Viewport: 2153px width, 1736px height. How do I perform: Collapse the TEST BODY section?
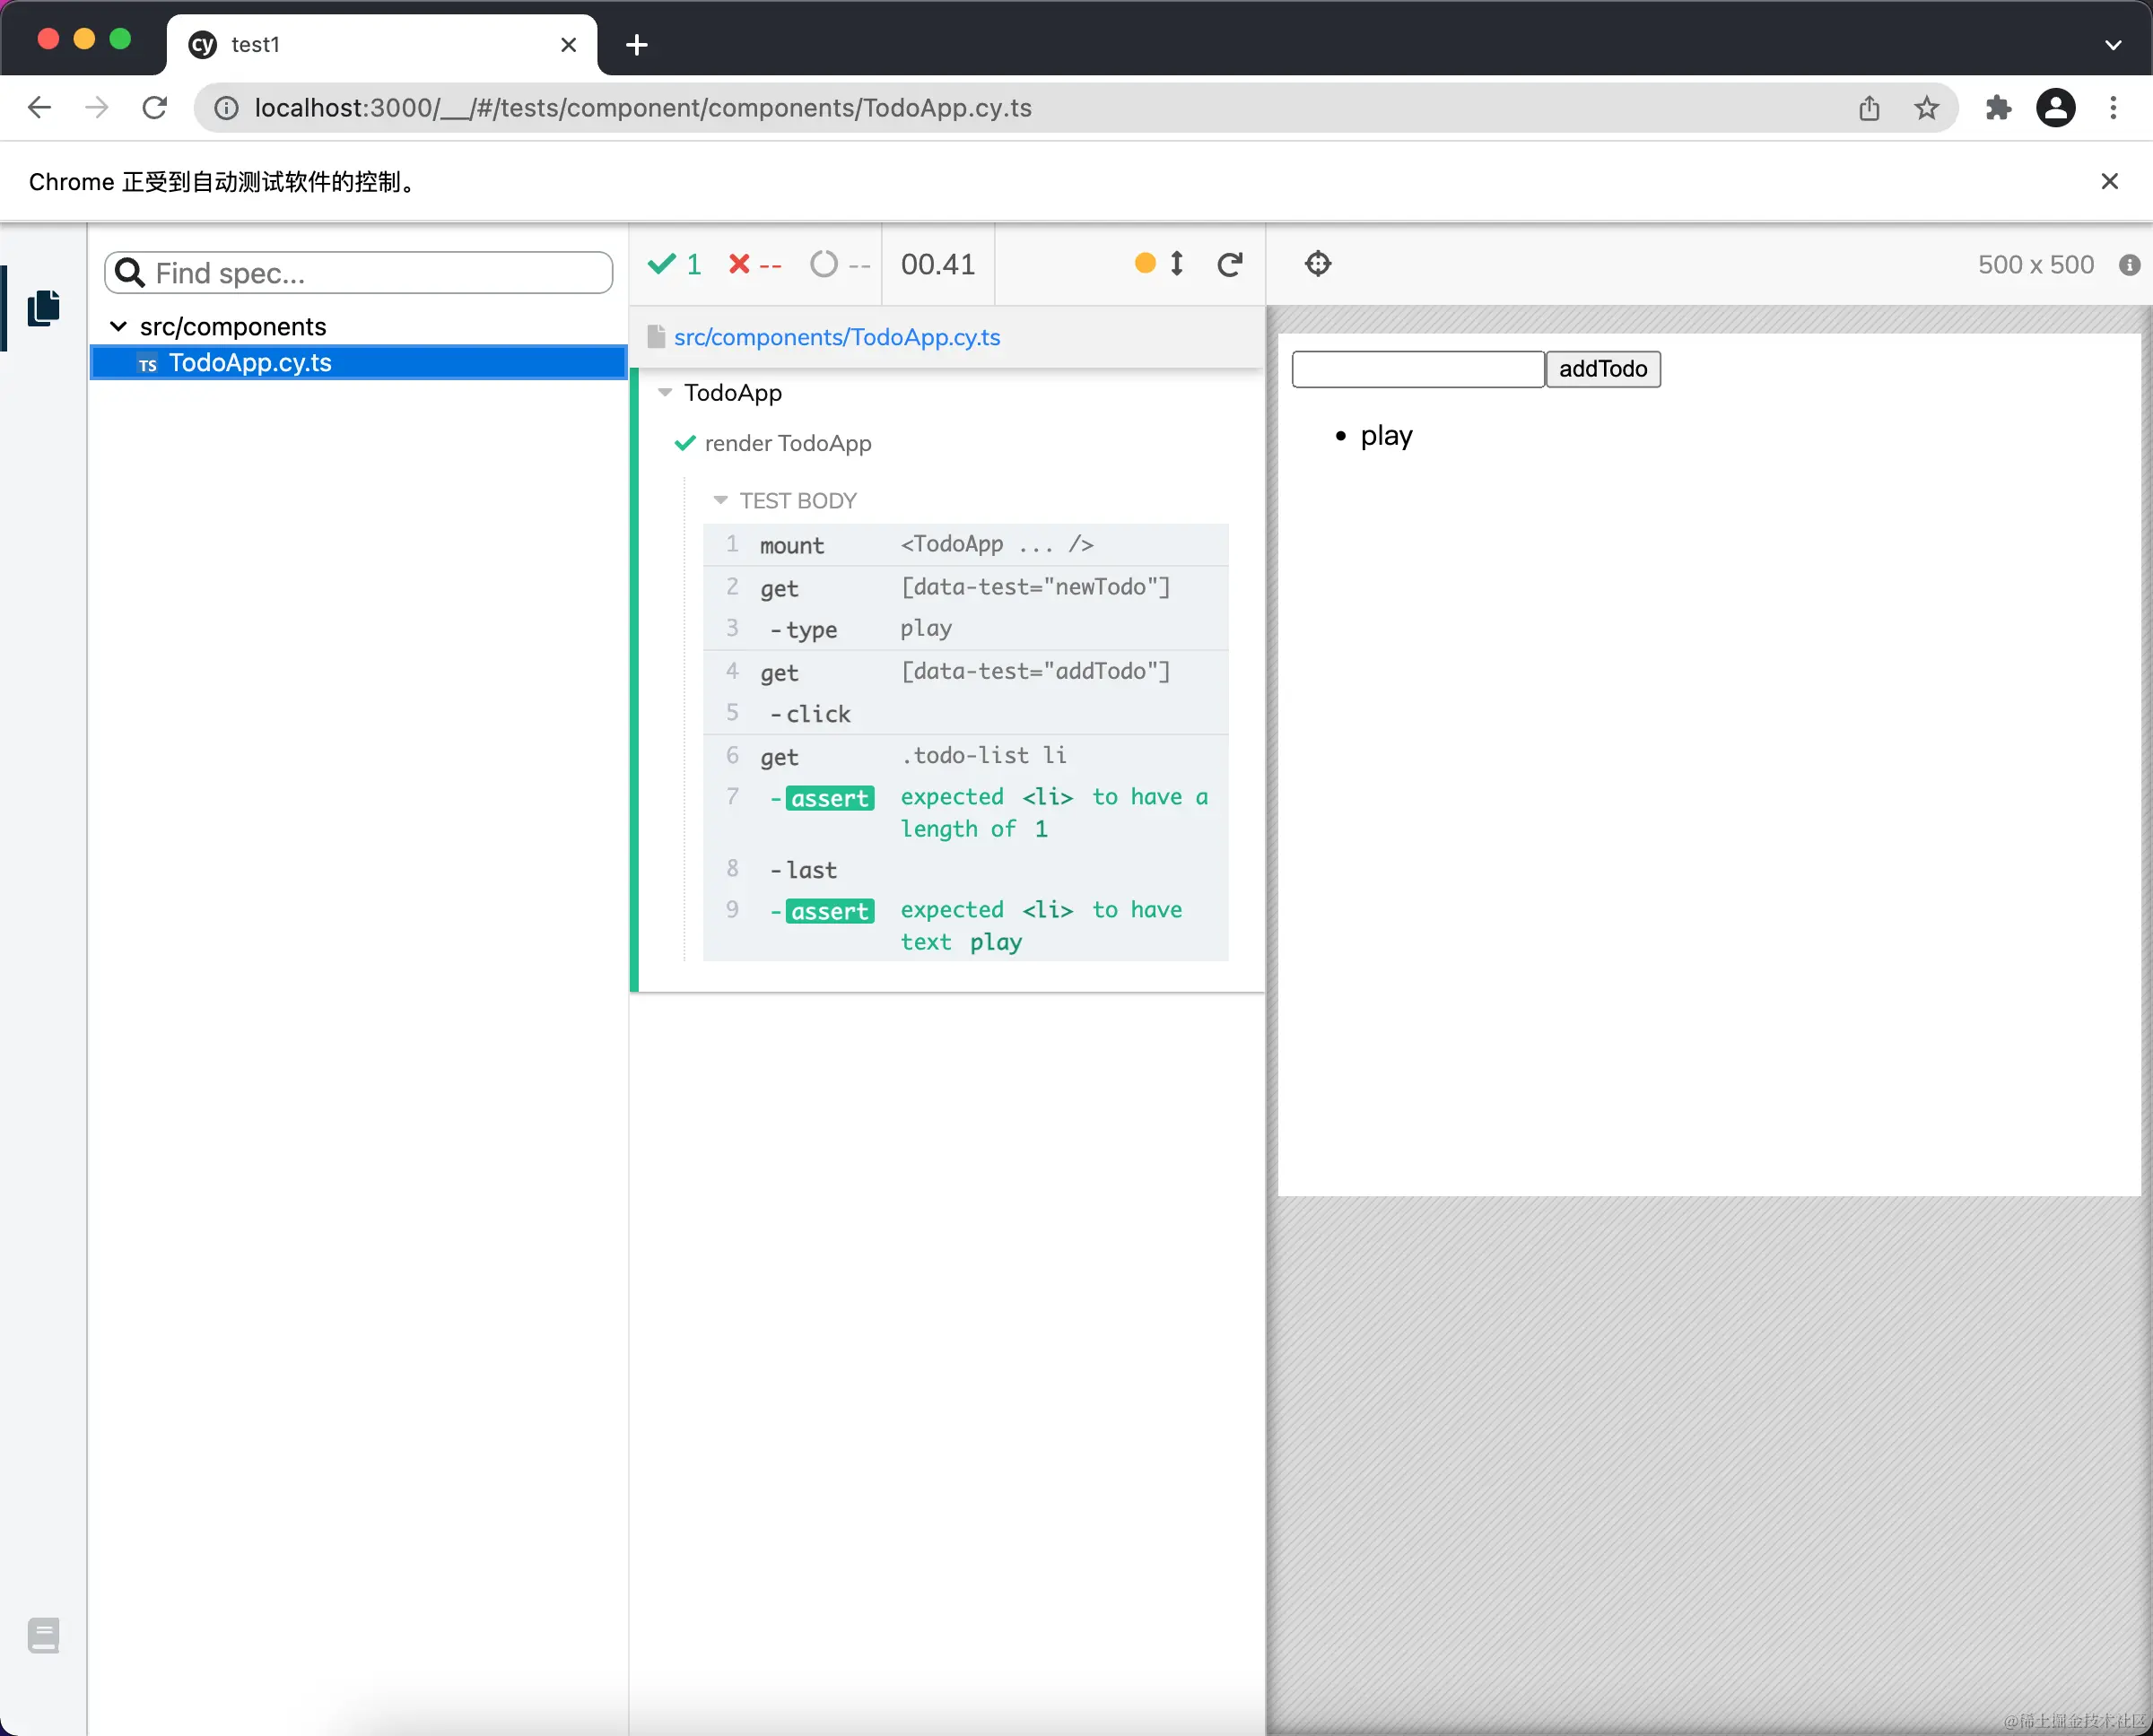[720, 500]
